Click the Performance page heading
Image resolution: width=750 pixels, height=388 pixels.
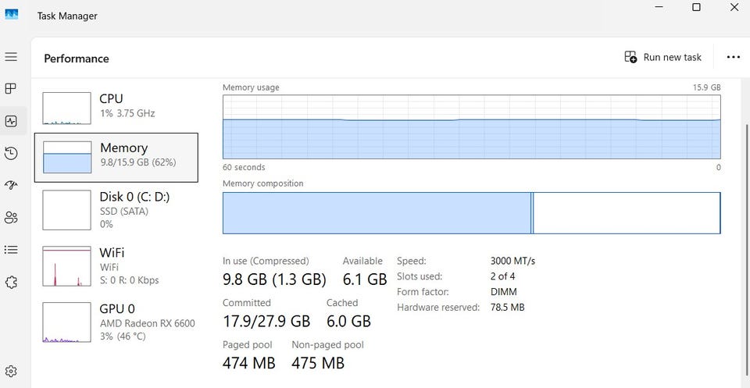(77, 59)
